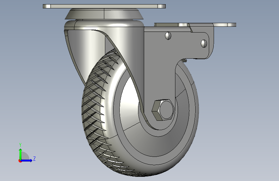Screen dimensions: 279x181
Task: Click the rivet nearest the brake bracket's rounded end
Action: point(204,44)
